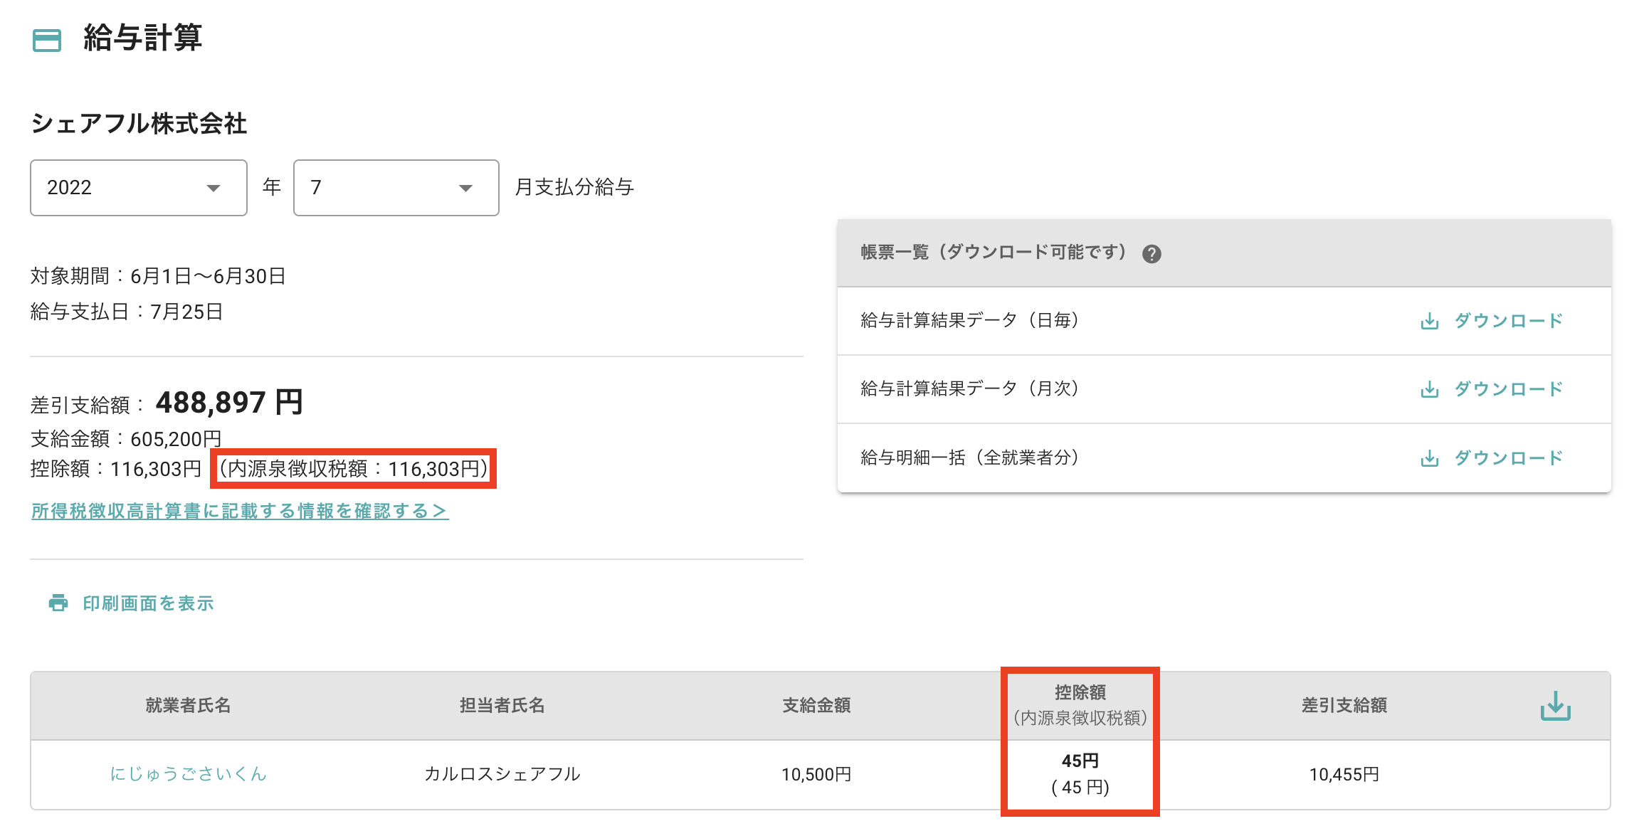This screenshot has width=1644, height=831.
Task: Click the payroll card icon beside 給与計算
Action: (x=47, y=40)
